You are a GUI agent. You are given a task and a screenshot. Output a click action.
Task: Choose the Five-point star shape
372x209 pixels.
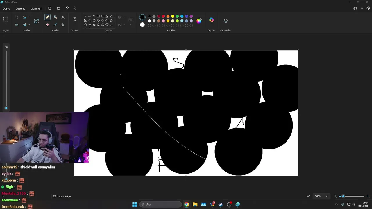pos(94,25)
